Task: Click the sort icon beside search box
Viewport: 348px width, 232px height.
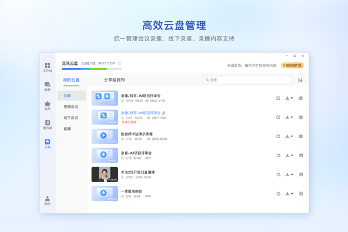Action: 300,80
